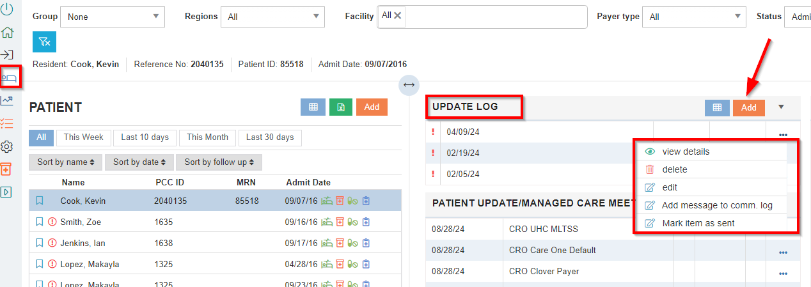Click the bookmark icon for Smith, Zoe
The image size is (811, 287).
pyautogui.click(x=40, y=222)
